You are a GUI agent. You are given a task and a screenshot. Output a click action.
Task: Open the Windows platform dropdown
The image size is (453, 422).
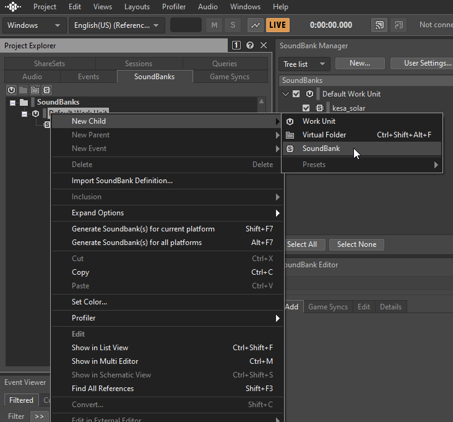34,25
